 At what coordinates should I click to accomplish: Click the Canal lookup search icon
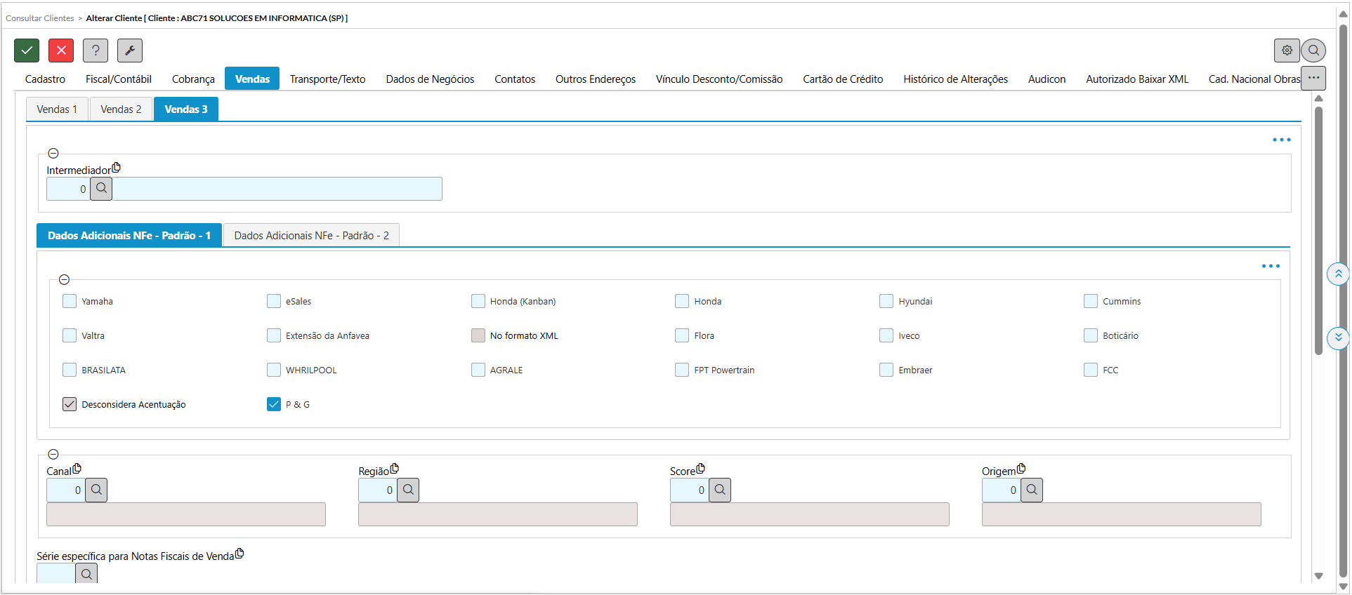point(96,490)
